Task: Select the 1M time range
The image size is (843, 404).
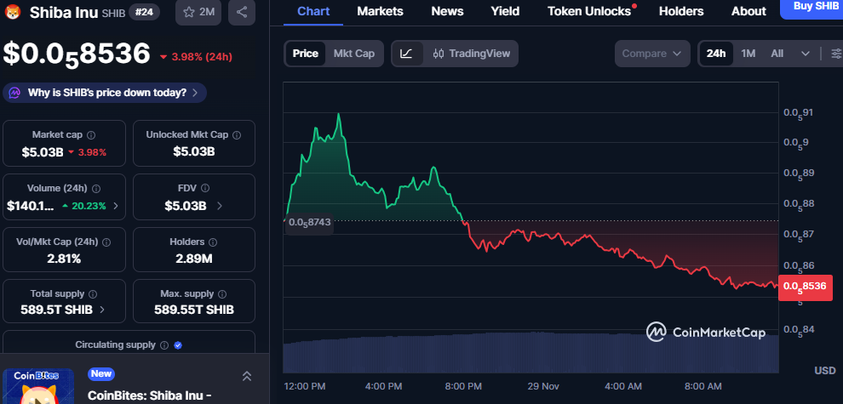Action: click(x=748, y=54)
